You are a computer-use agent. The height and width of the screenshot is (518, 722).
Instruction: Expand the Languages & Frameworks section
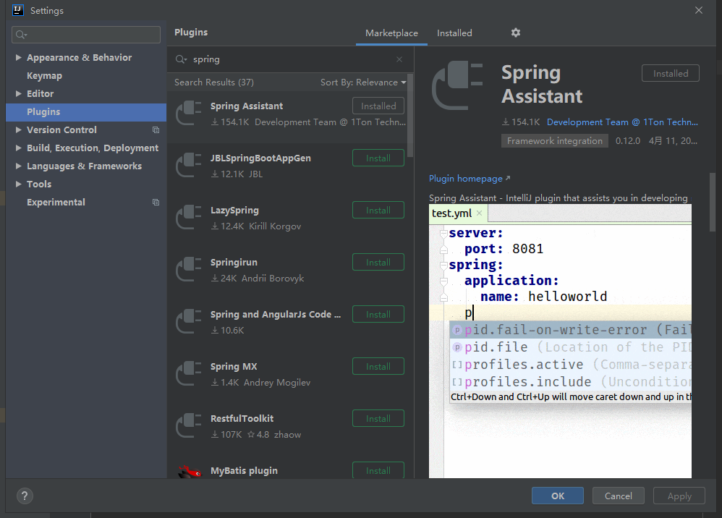click(x=17, y=166)
